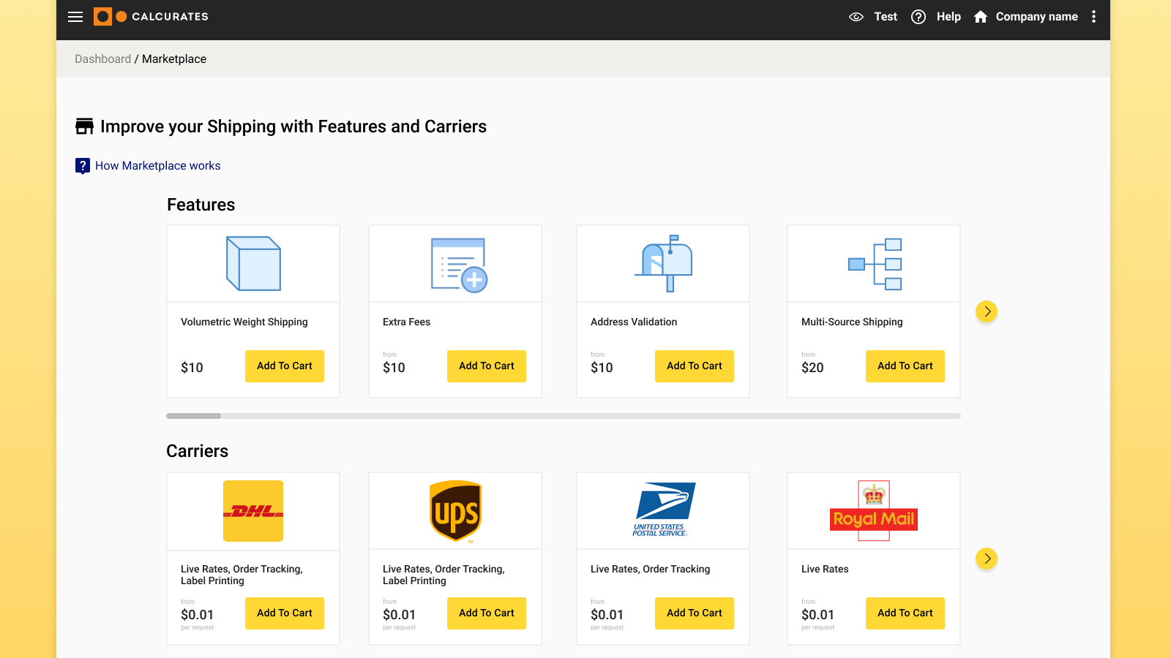Open the three-dot more options menu

point(1093,17)
